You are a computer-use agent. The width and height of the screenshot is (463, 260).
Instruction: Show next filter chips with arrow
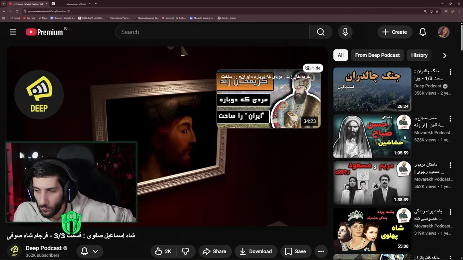click(445, 55)
